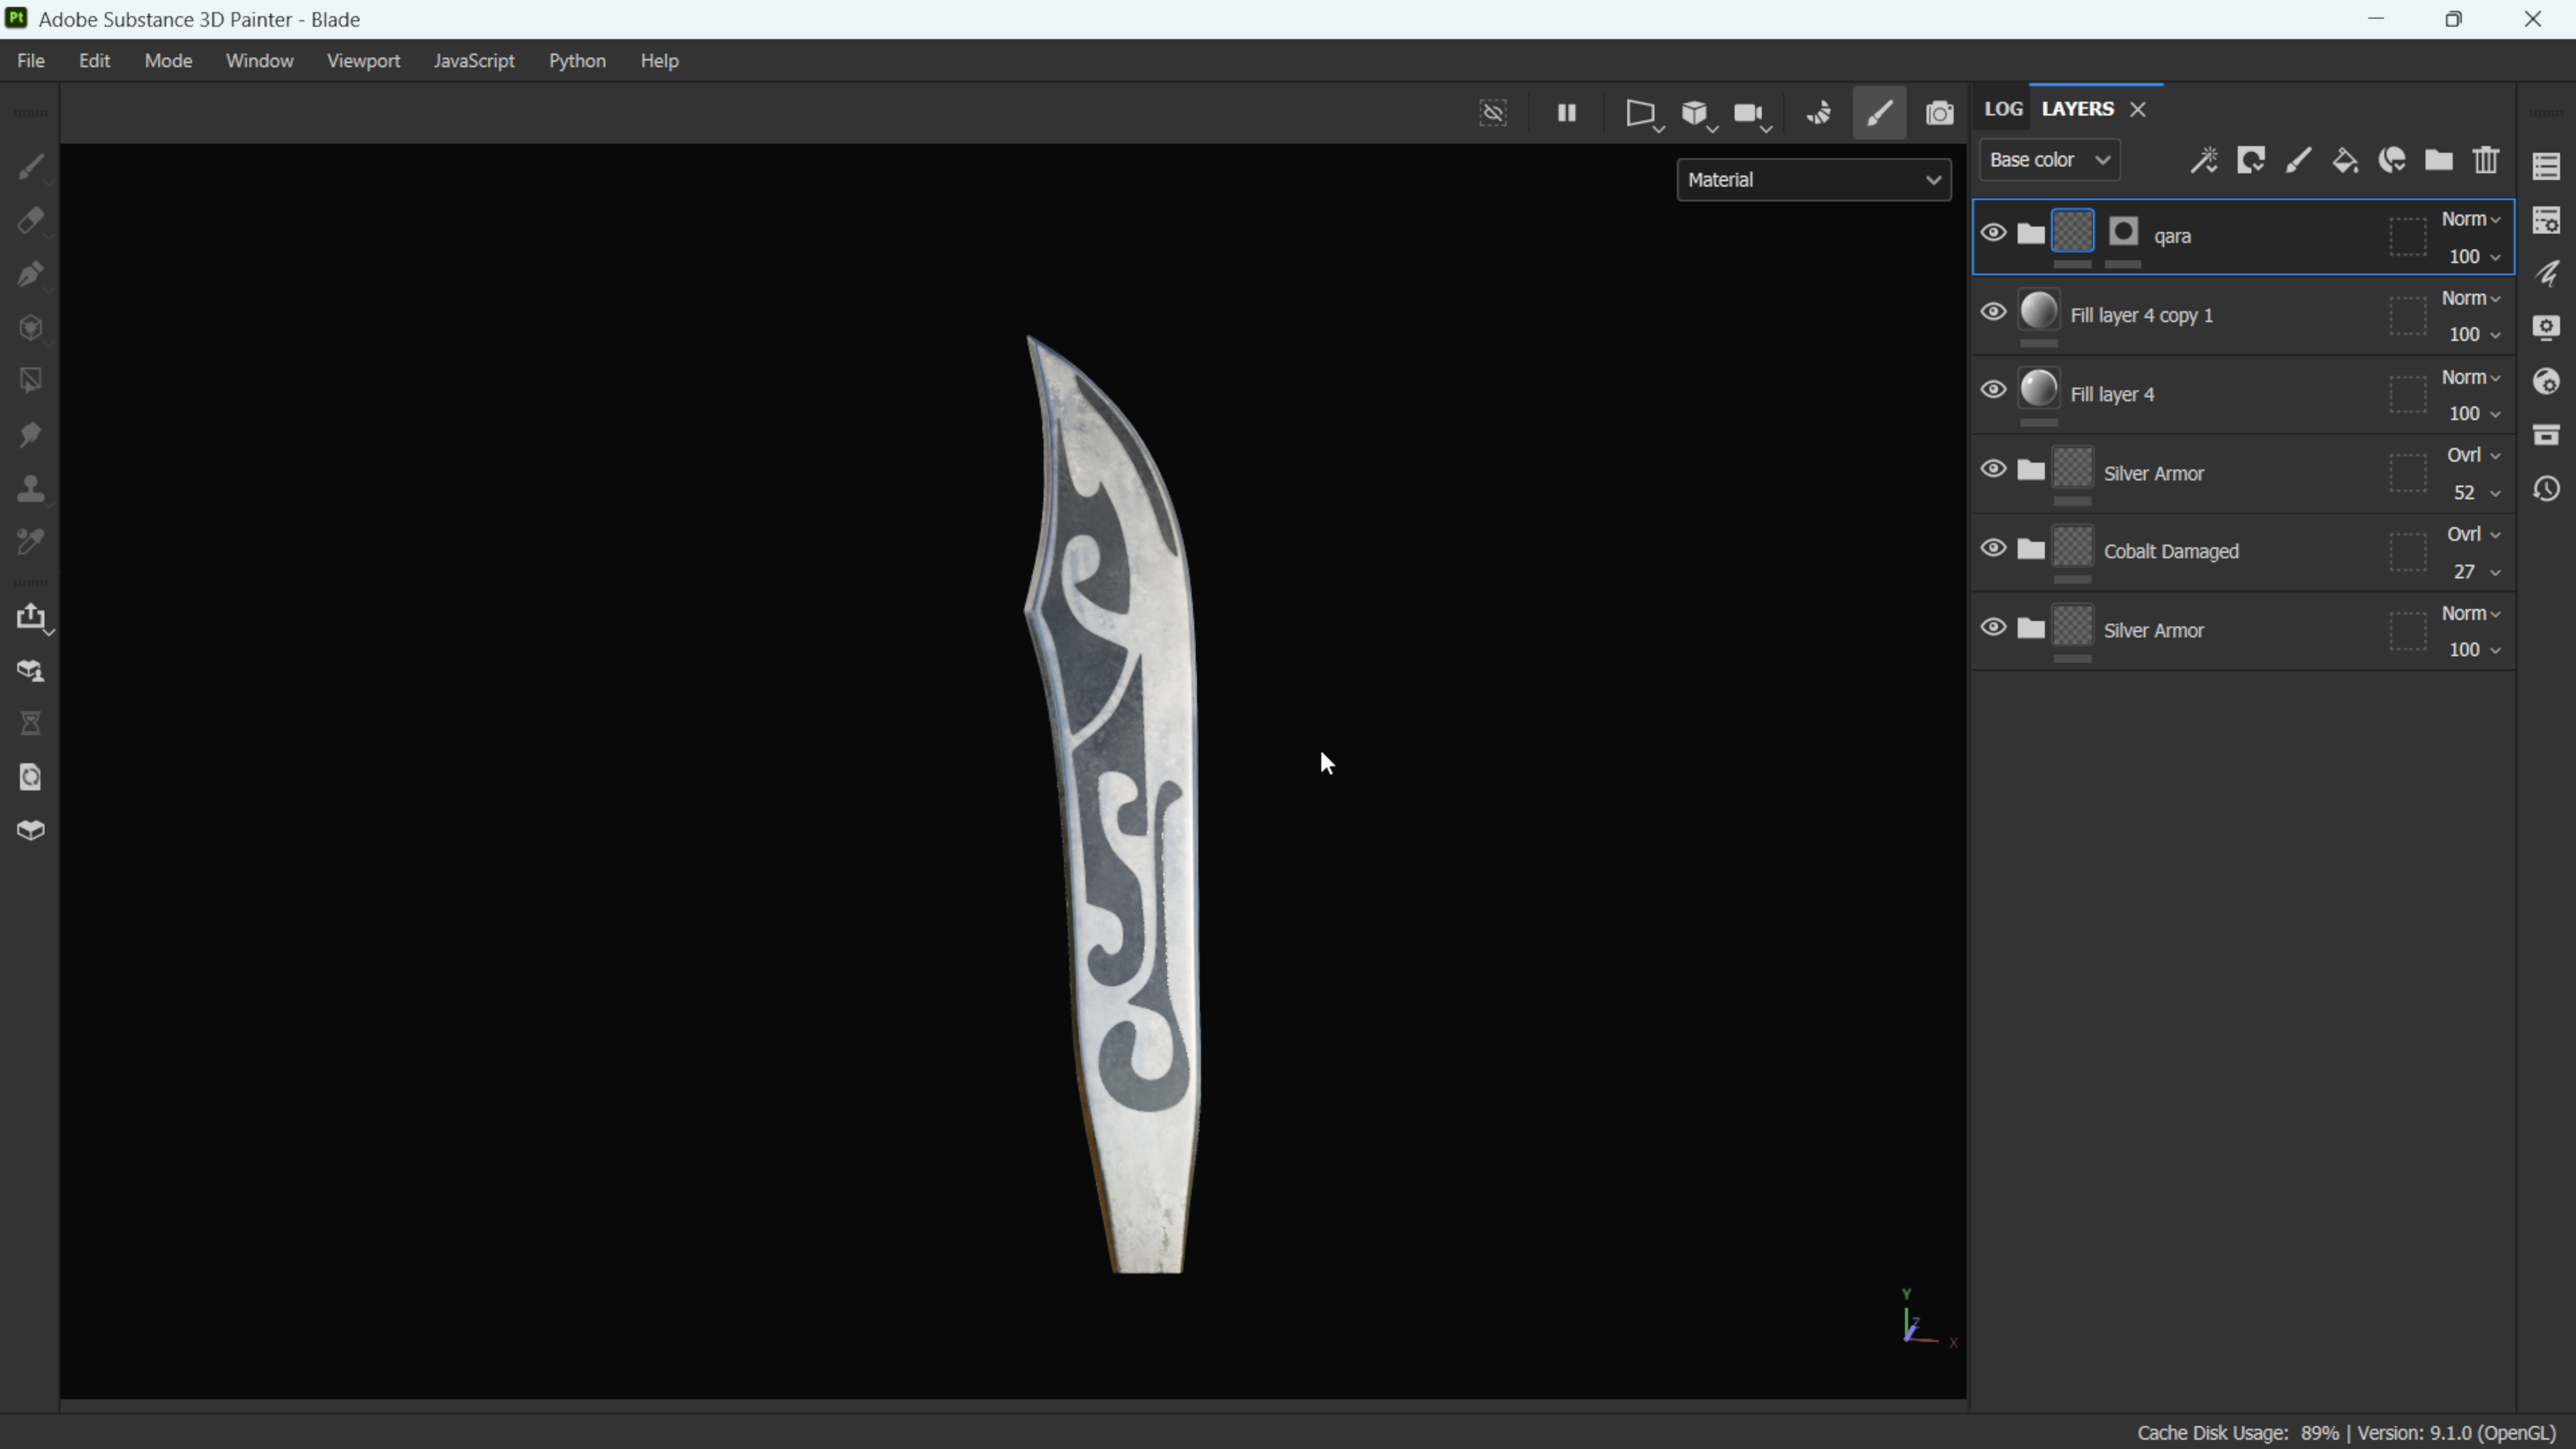Open Texture Set Settings panel icon
The image size is (2576, 1449).
tap(2546, 220)
